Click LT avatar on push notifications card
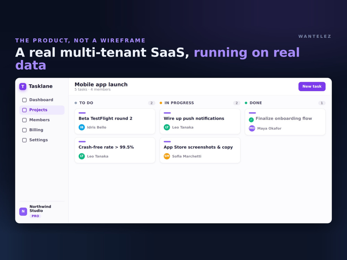 click(167, 127)
